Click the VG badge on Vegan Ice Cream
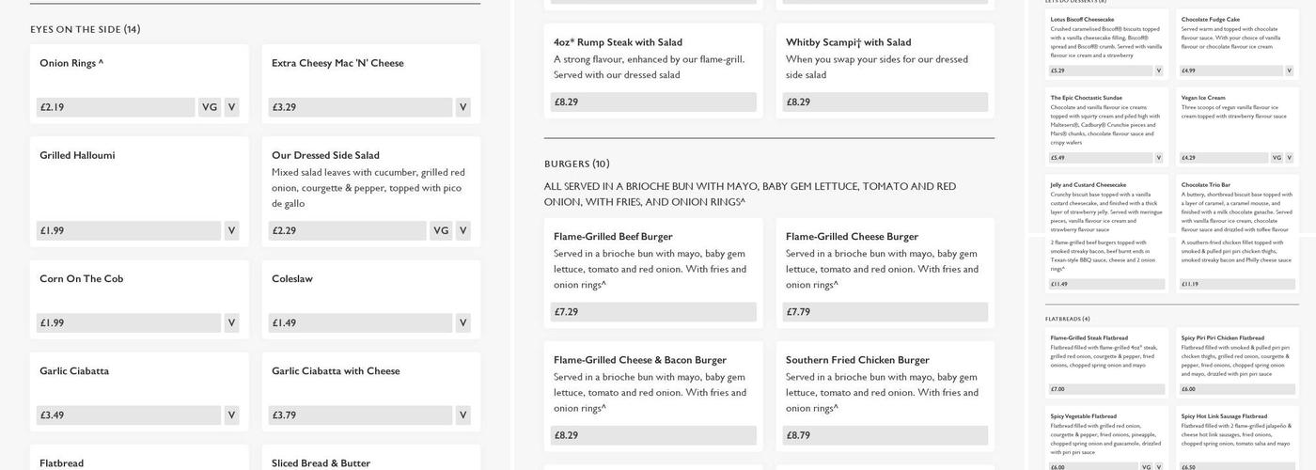Image resolution: width=1316 pixels, height=470 pixels. (x=1277, y=158)
